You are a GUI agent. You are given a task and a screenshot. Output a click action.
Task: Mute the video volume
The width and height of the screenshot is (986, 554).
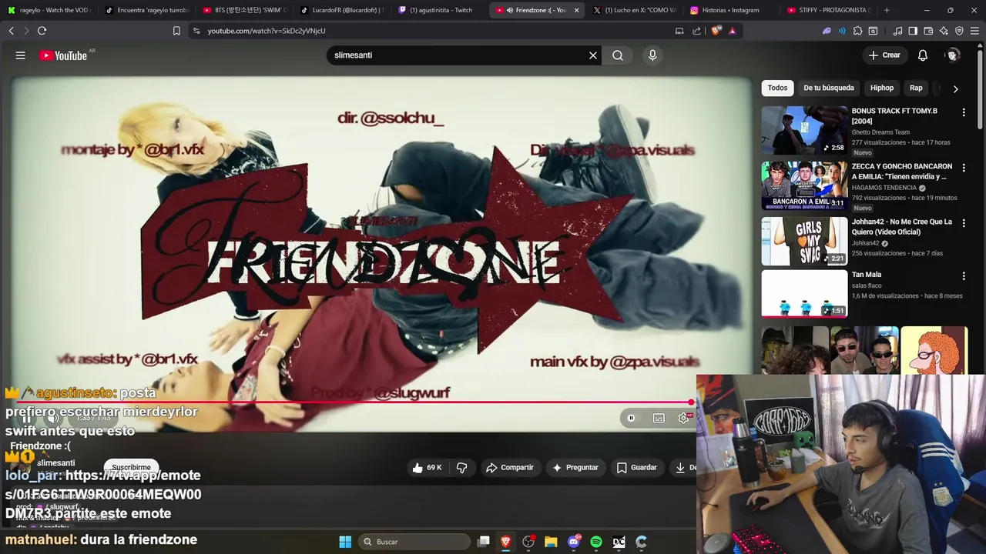pos(53,418)
